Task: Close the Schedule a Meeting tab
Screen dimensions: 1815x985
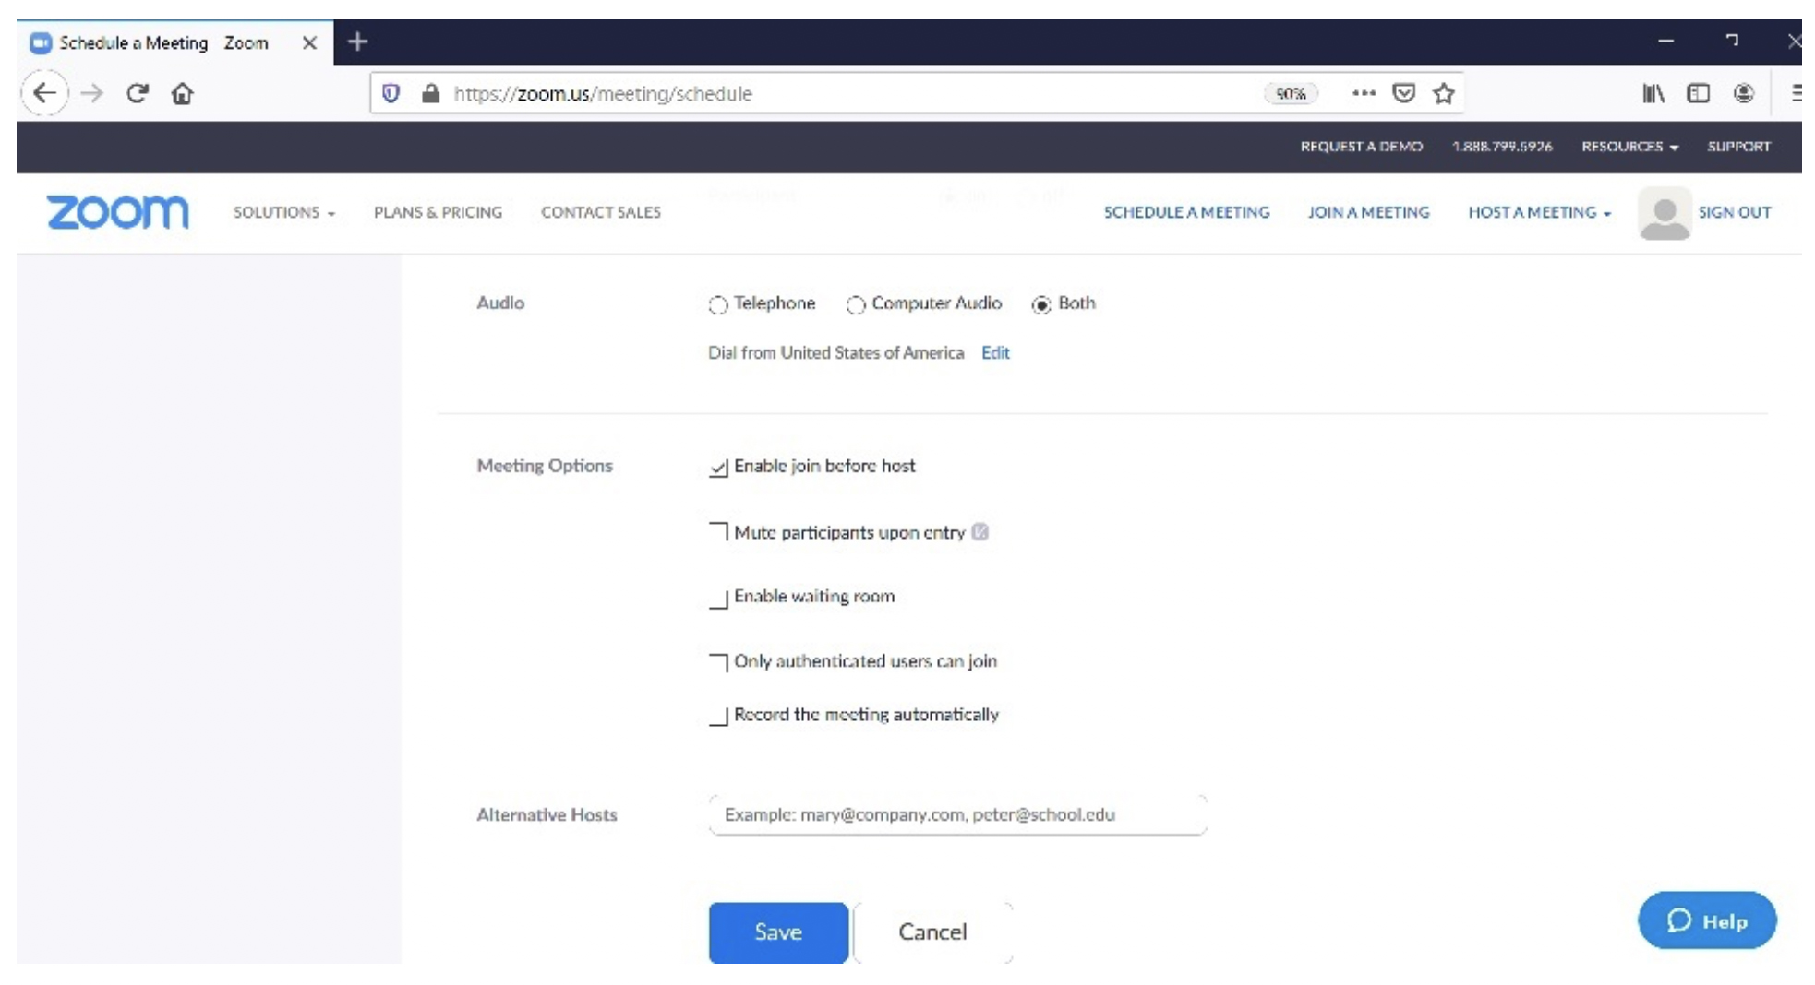Action: [x=309, y=42]
